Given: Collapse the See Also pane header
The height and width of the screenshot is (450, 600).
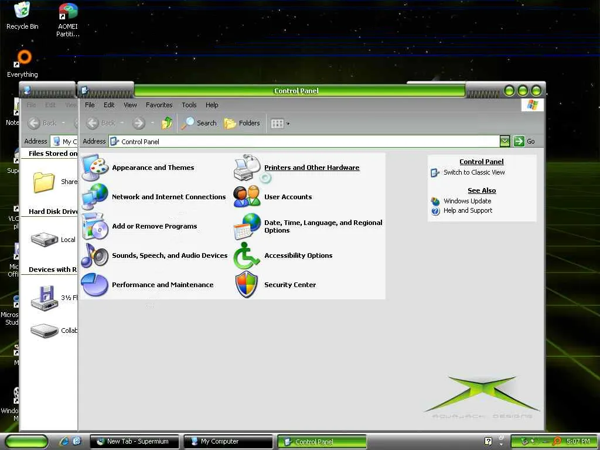Looking at the screenshot, I should pyautogui.click(x=482, y=190).
